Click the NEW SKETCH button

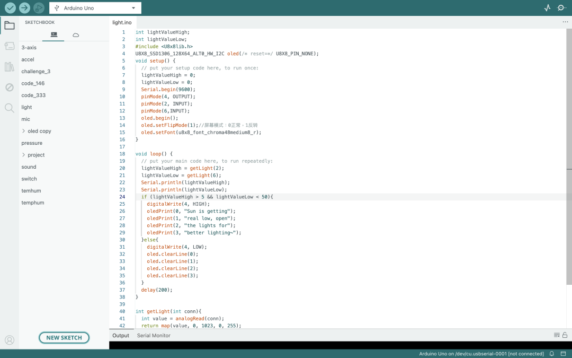click(x=64, y=337)
